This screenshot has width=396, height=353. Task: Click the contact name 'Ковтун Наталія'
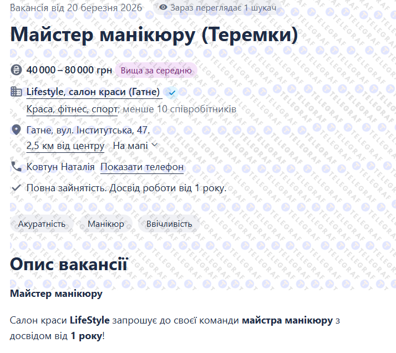[x=60, y=167]
